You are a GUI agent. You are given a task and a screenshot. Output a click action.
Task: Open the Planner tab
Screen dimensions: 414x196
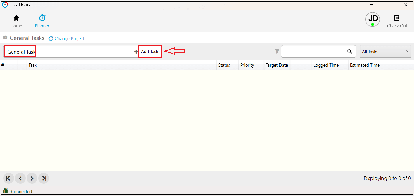click(42, 22)
